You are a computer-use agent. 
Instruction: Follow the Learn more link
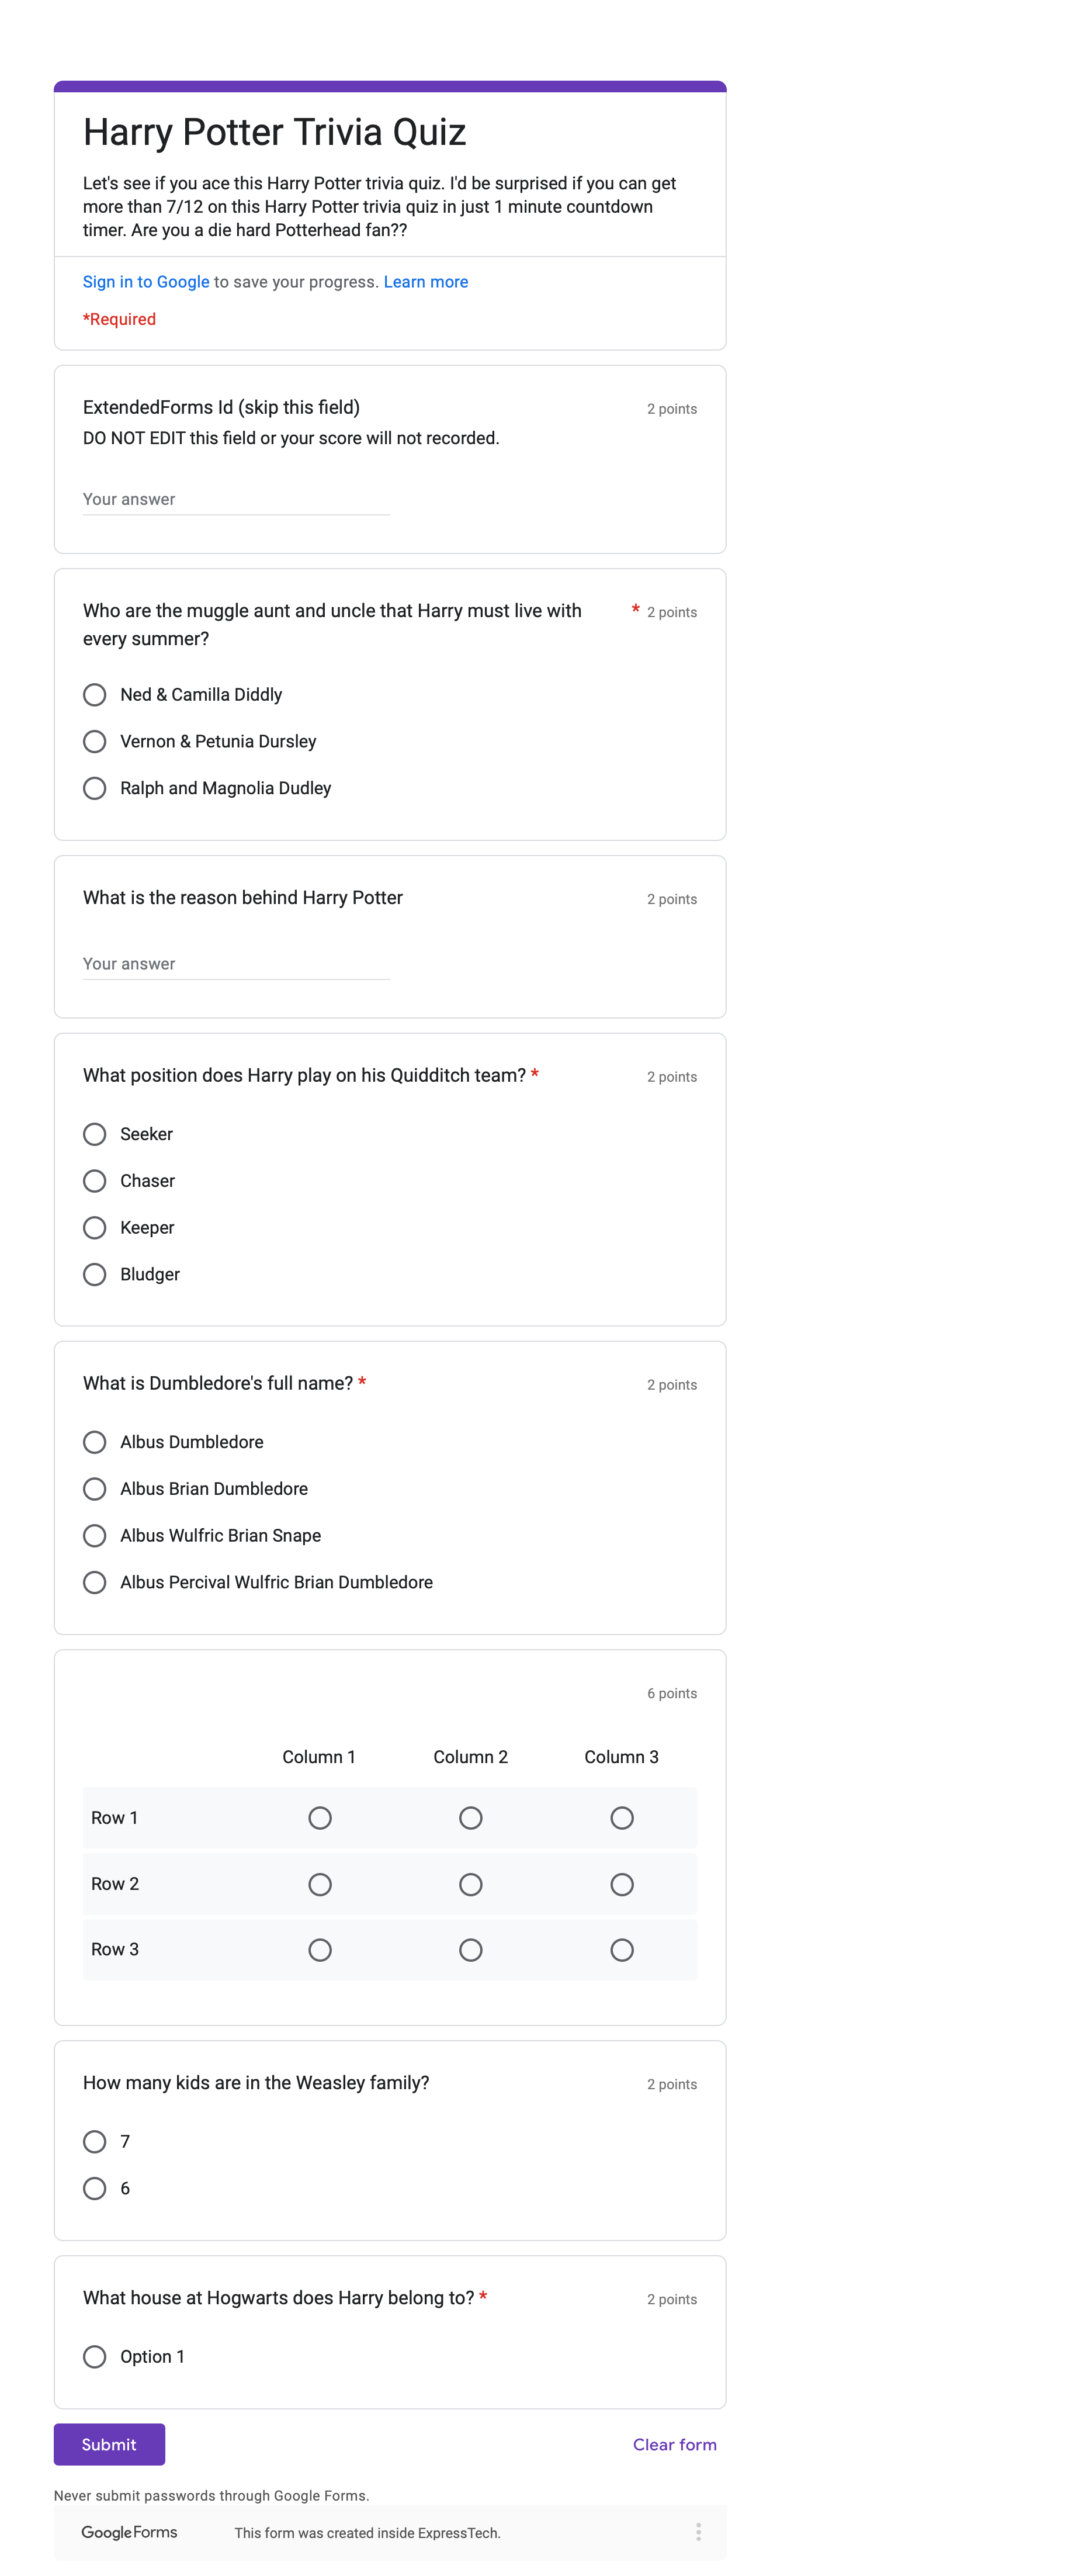(425, 282)
